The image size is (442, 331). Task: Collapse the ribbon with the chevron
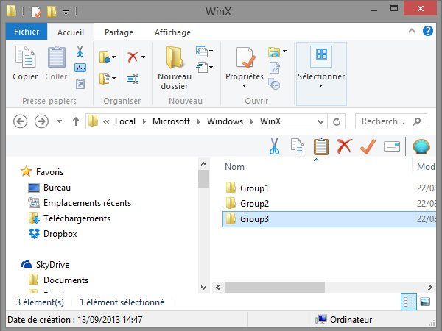coord(412,31)
